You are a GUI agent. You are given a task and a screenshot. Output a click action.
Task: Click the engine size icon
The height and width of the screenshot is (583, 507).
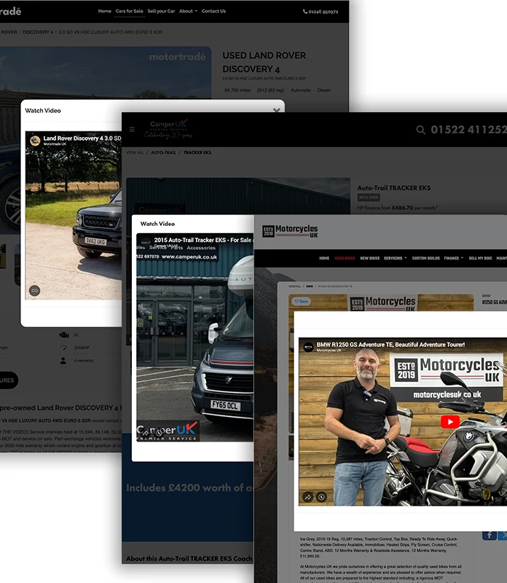tap(64, 335)
